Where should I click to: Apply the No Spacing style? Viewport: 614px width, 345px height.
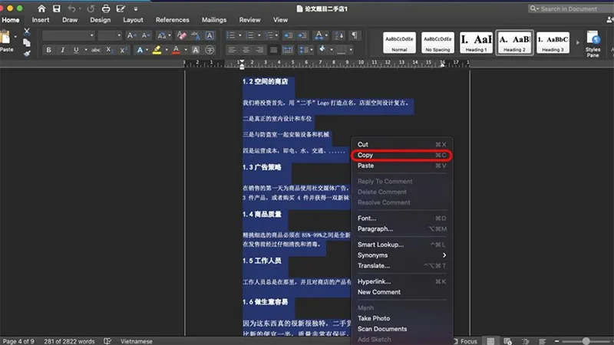437,43
